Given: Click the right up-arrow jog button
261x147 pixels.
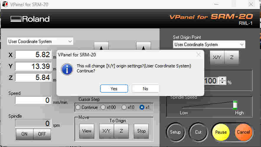Looking at the screenshot, I should coord(143,46).
